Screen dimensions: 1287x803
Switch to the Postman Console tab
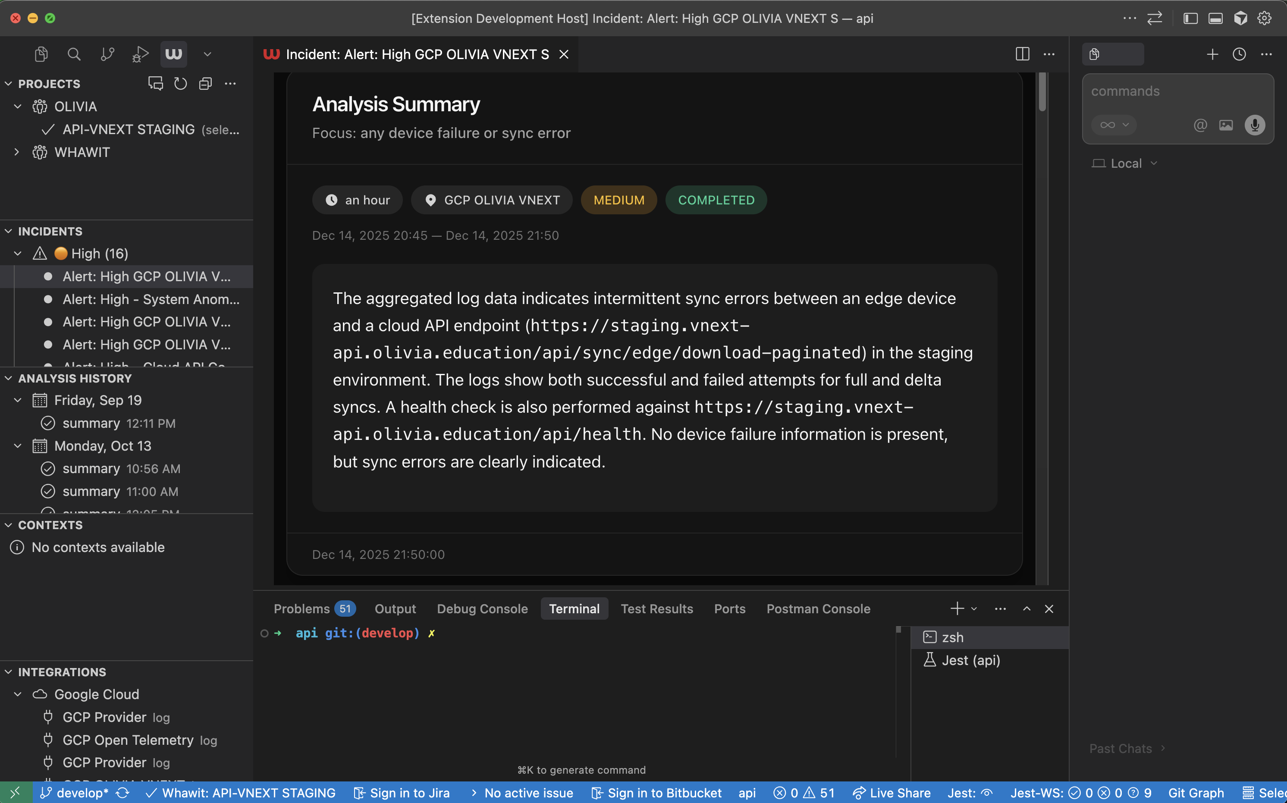point(818,609)
